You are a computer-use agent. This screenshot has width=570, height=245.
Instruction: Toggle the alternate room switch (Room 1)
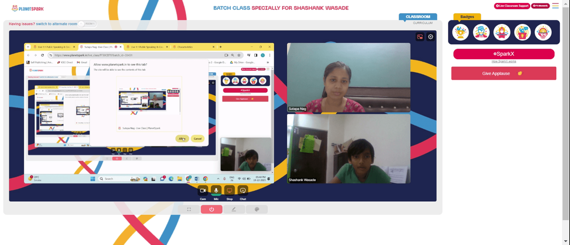[x=88, y=24]
